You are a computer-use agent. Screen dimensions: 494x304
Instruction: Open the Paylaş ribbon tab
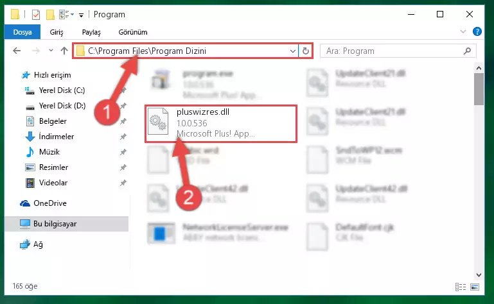pos(91,32)
